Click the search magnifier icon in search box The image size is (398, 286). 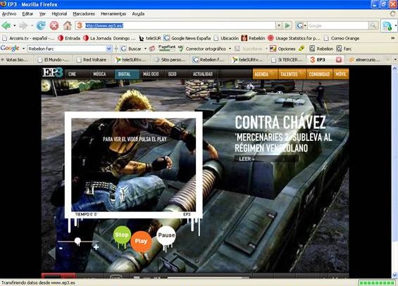[x=373, y=25]
